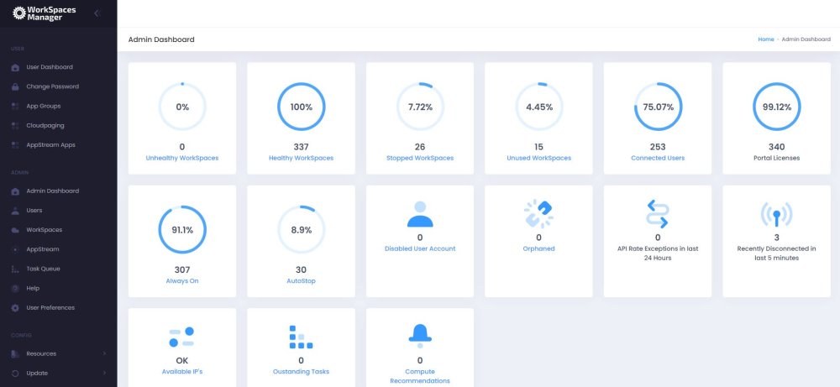Click the Users person icon in sidebar

15,211
